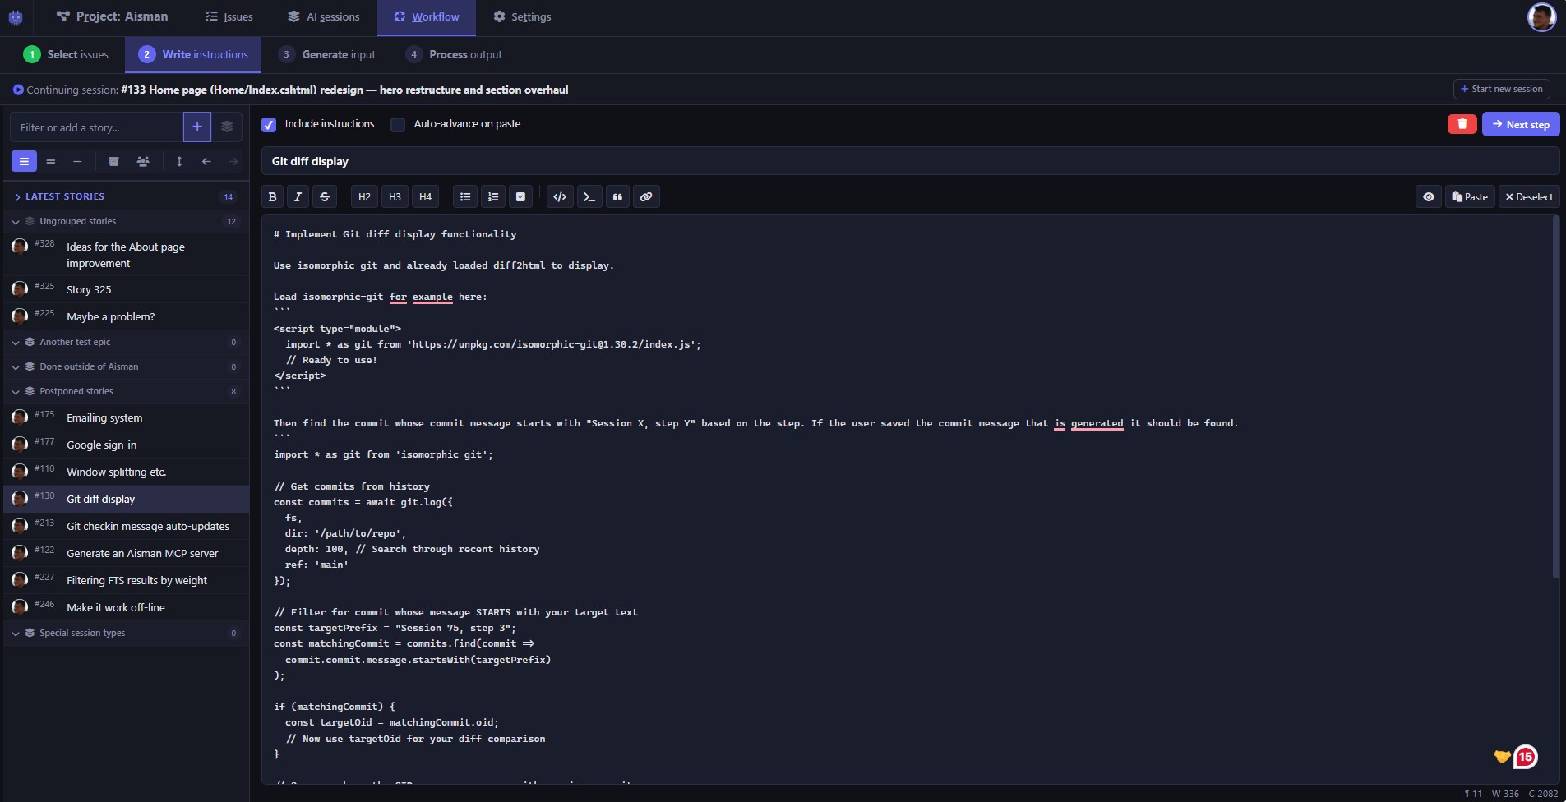The width and height of the screenshot is (1566, 802).
Task: Click the layers icon beside the plus button
Action: pos(227,127)
